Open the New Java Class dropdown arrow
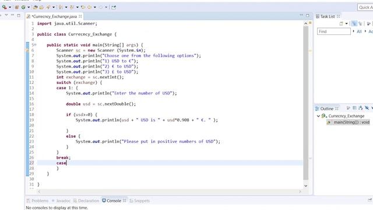This screenshot has height=210, width=373. coord(29,8)
